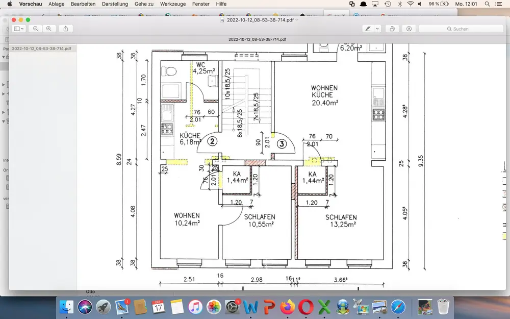Open Finder from the Dock
Viewport: 510px width, 319px height.
click(67, 307)
